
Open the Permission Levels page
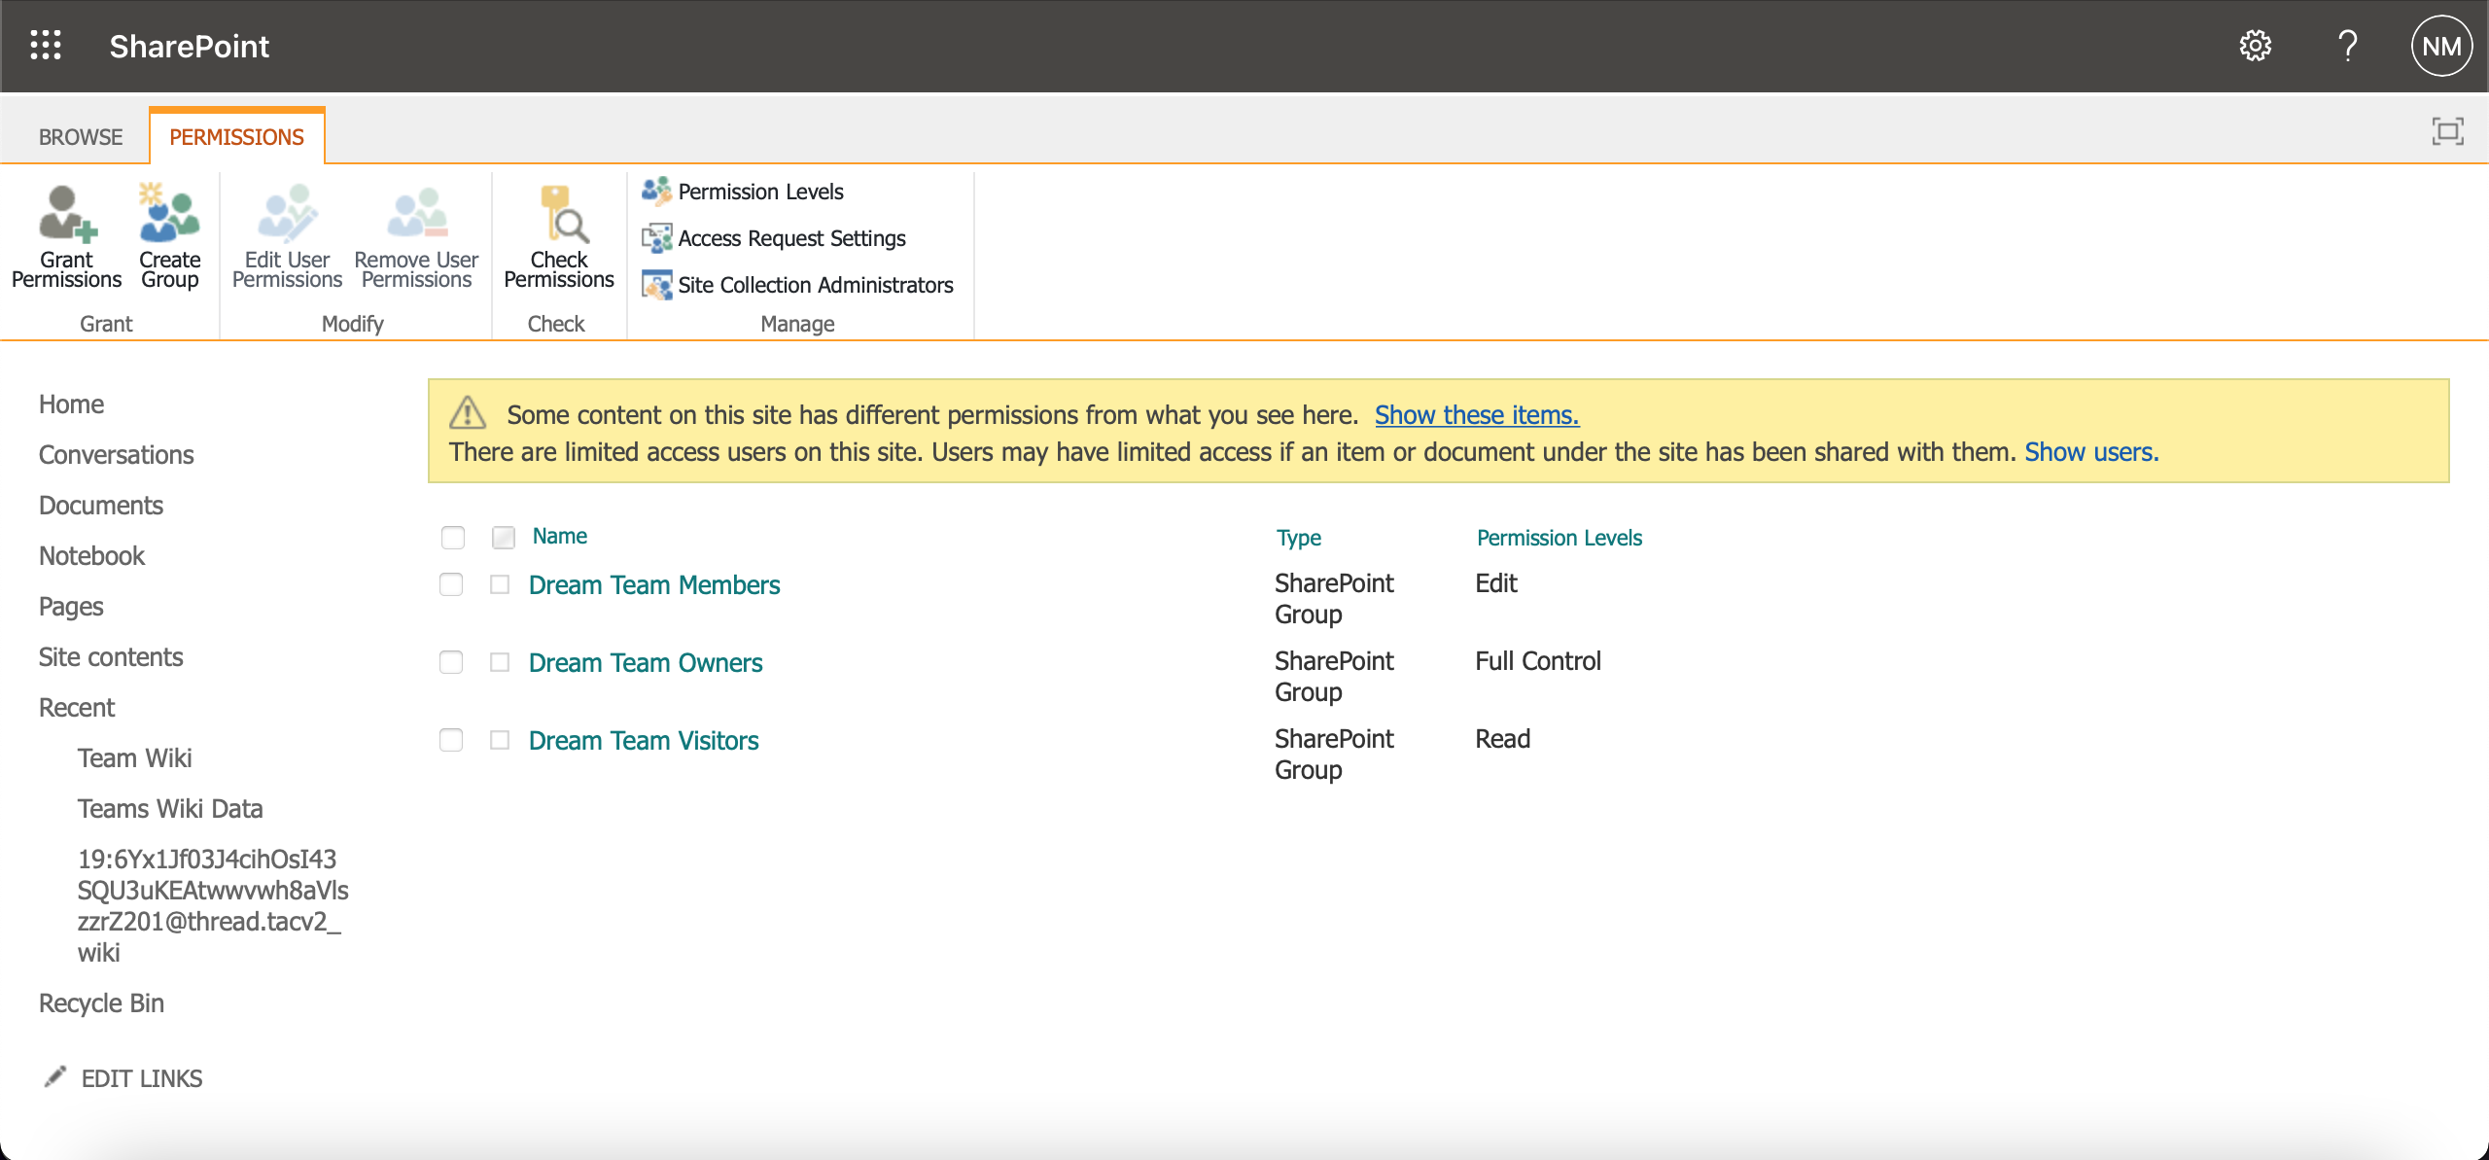tap(760, 191)
